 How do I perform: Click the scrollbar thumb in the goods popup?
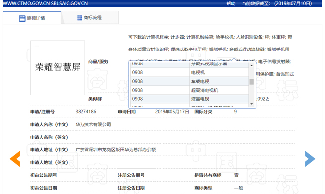[x=251, y=82]
